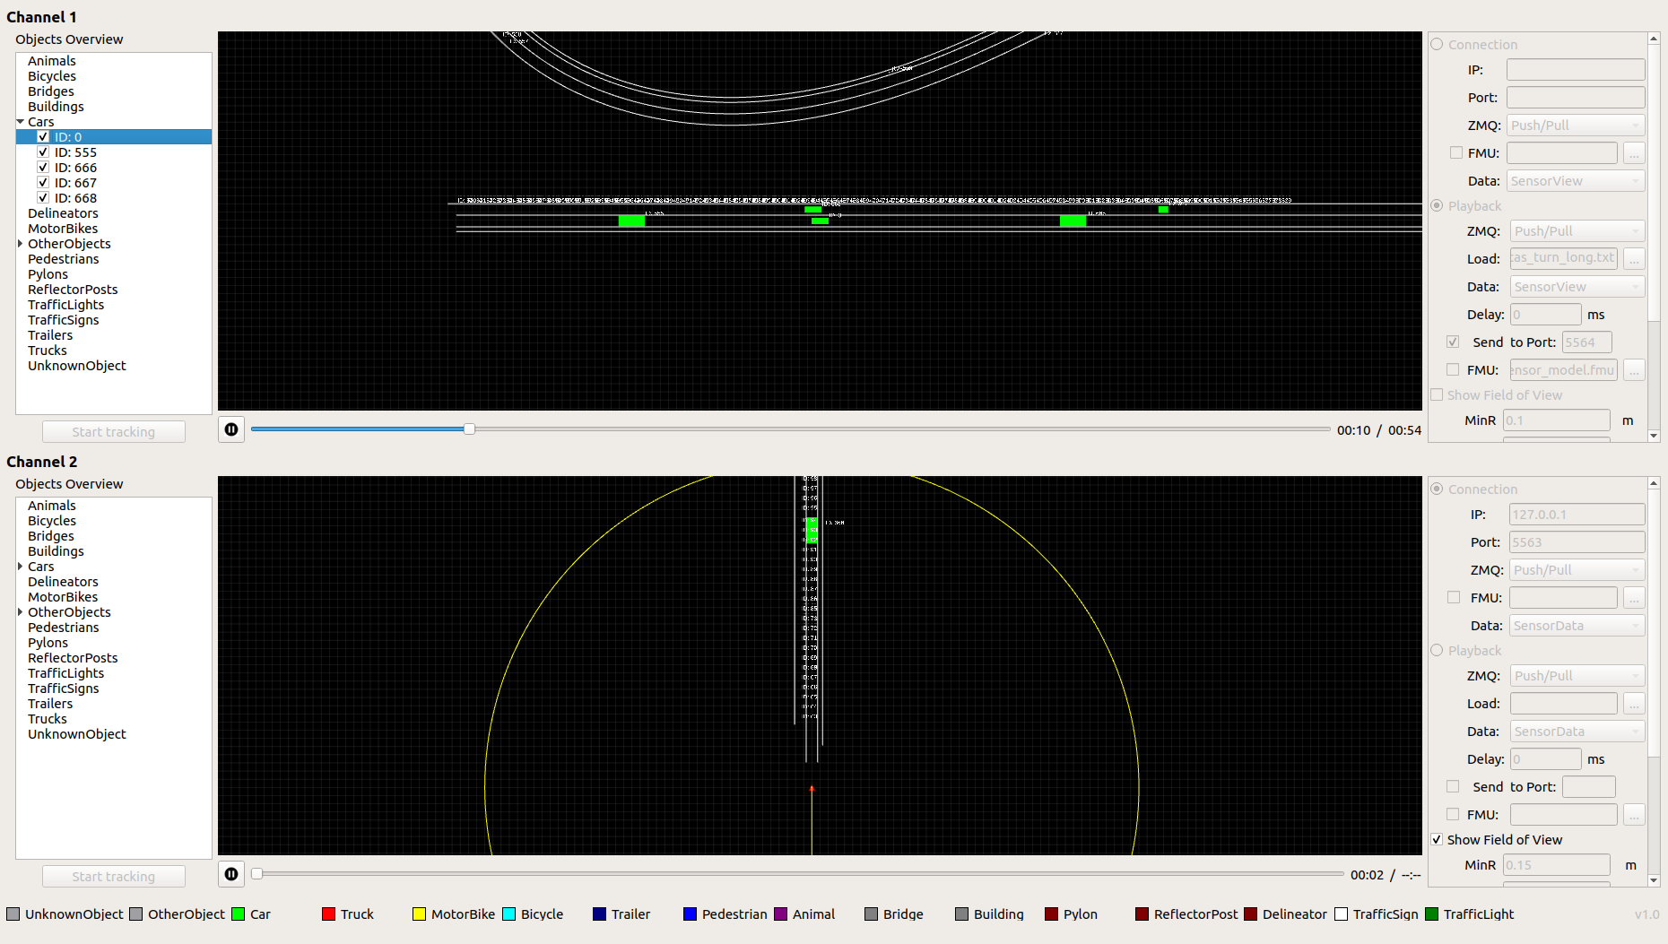The height and width of the screenshot is (944, 1668).
Task: Select the Playback radio in Channel 1
Action: click(x=1437, y=205)
